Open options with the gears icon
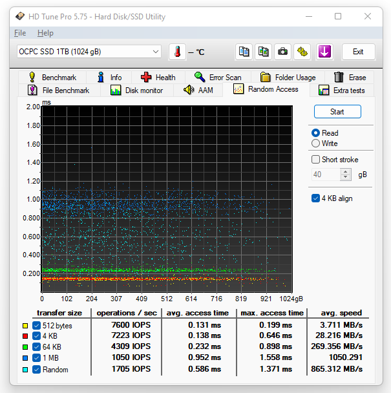This screenshot has height=393, width=391. pos(302,52)
